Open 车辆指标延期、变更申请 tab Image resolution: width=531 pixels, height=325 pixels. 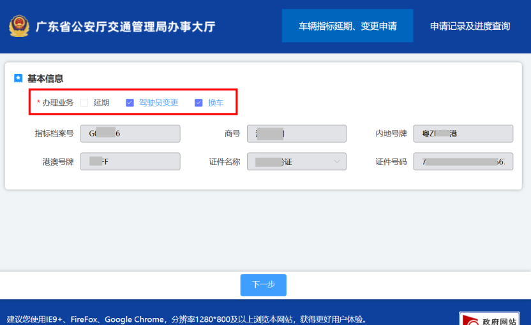(347, 25)
